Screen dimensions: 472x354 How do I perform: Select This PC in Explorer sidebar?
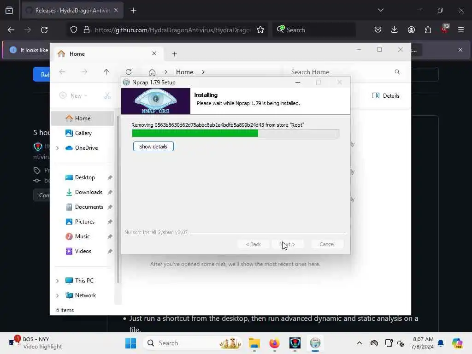84,281
